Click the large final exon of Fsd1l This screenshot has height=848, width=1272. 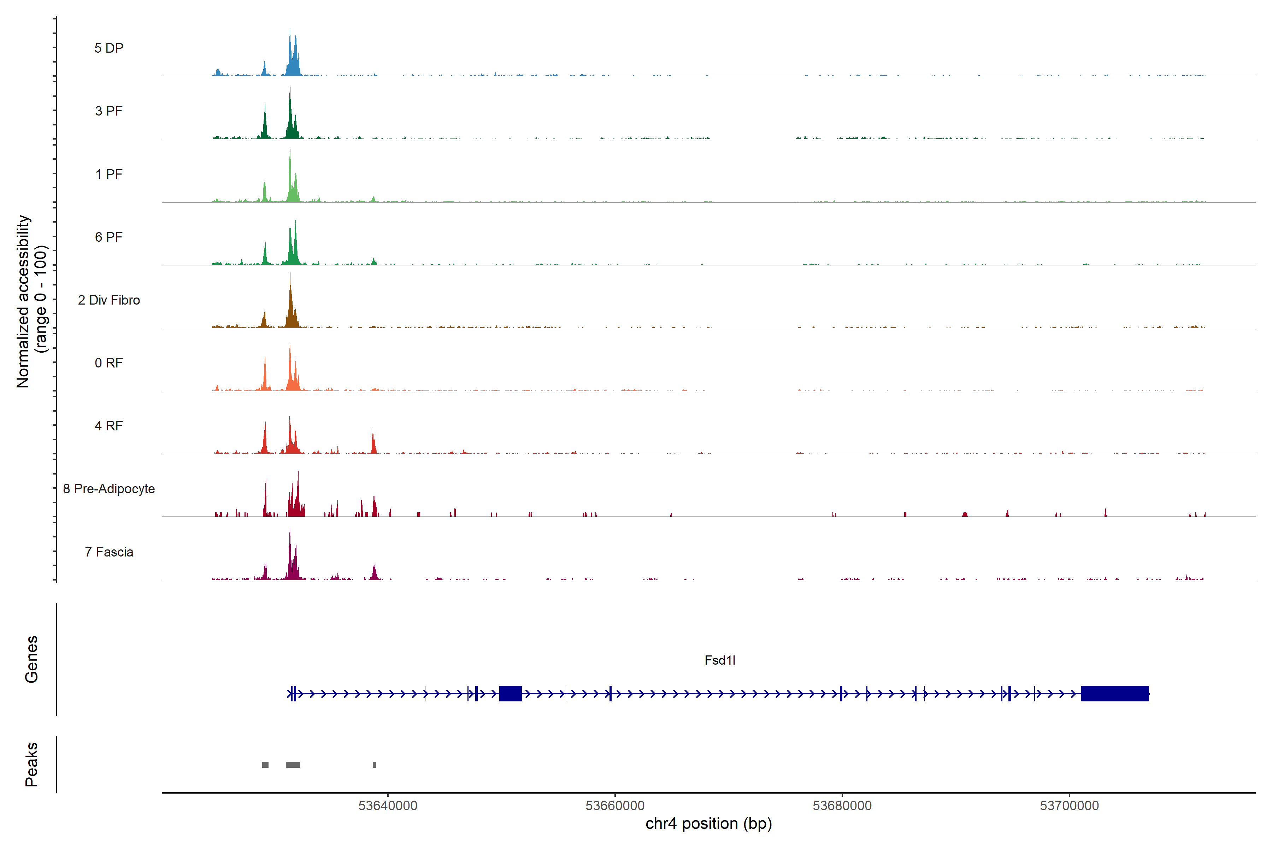(1115, 693)
